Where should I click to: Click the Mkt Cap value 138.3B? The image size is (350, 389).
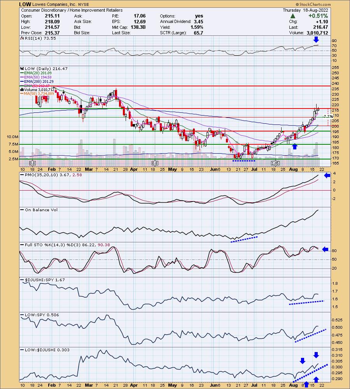pos(138,27)
